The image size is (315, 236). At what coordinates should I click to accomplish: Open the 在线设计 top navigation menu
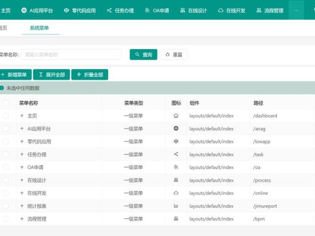[193, 11]
